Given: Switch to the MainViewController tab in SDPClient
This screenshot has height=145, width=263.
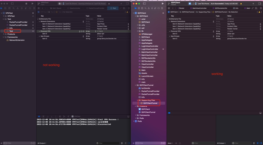Looking at the screenshot, I should coord(200,8).
